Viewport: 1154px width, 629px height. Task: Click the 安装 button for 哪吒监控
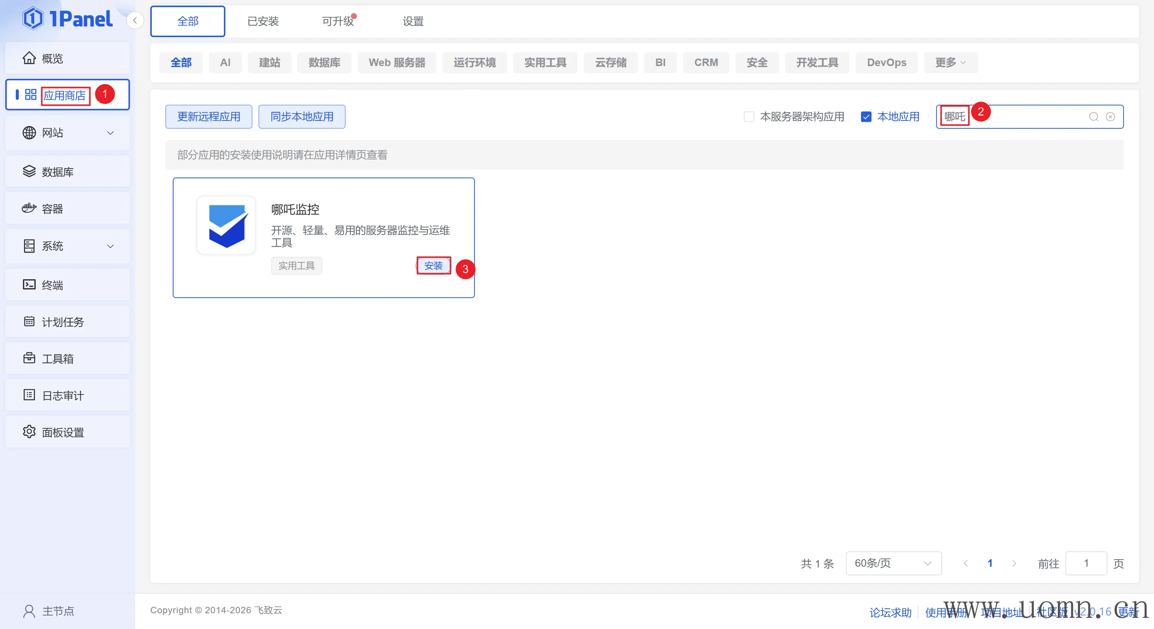tap(433, 265)
